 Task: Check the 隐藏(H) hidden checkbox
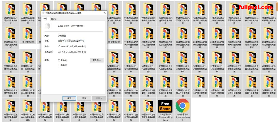coord(59,65)
